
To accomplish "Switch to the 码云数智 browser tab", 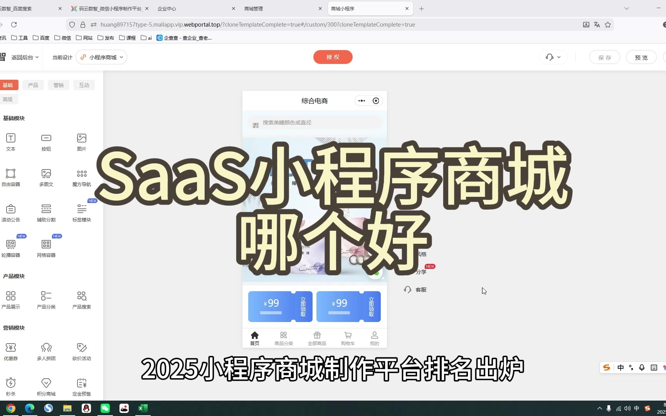I will (x=110, y=8).
